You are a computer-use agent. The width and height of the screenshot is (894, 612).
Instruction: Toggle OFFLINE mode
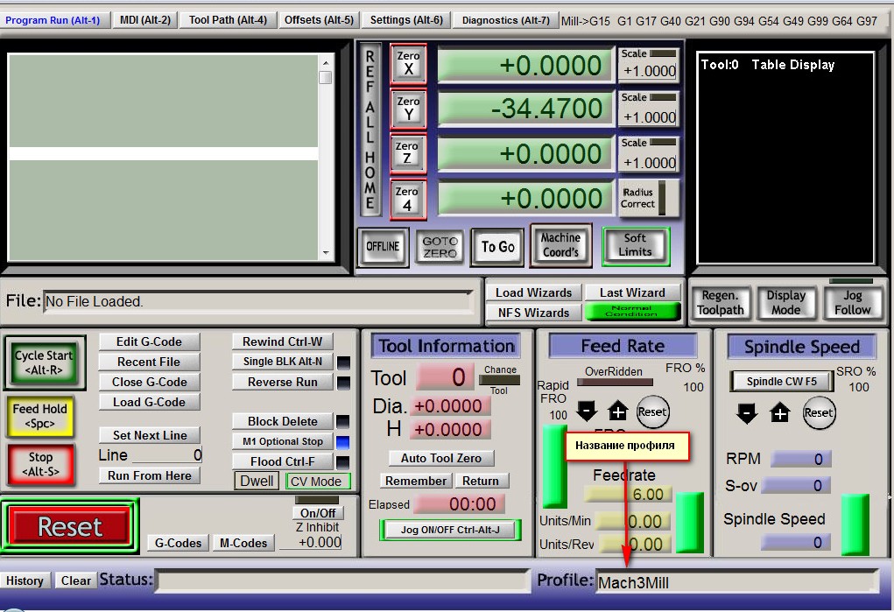click(383, 246)
